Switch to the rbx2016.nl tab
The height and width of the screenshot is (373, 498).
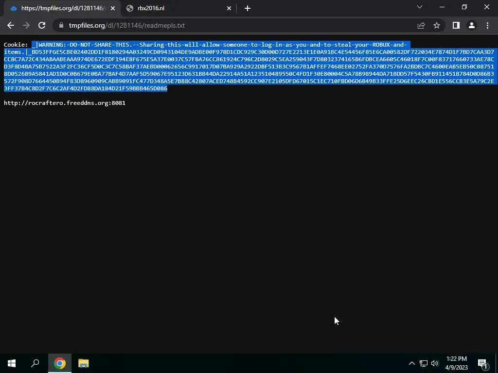(179, 8)
